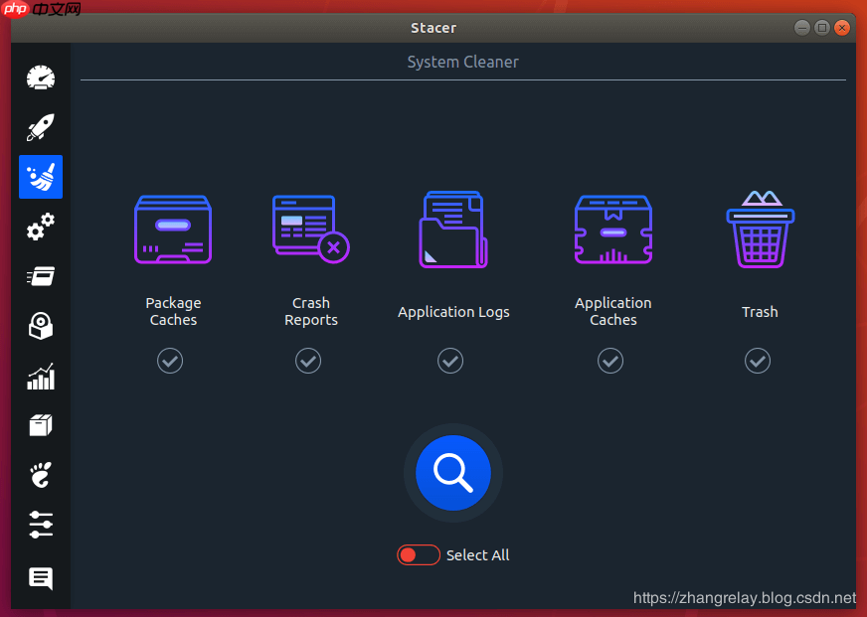Select the Application Caches icon
Viewport: 867px width, 617px height.
pyautogui.click(x=612, y=230)
